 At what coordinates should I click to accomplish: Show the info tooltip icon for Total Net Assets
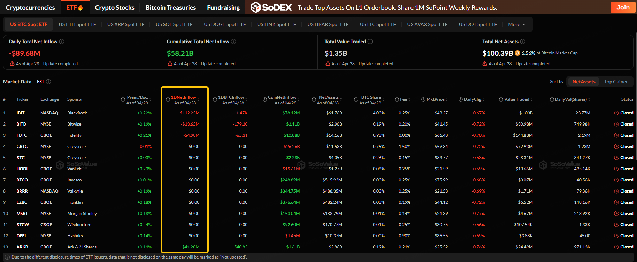coord(523,42)
